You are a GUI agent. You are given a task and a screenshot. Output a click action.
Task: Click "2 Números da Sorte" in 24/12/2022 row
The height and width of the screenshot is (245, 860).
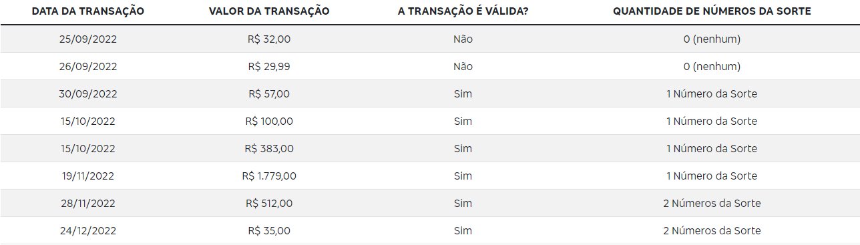click(x=712, y=231)
